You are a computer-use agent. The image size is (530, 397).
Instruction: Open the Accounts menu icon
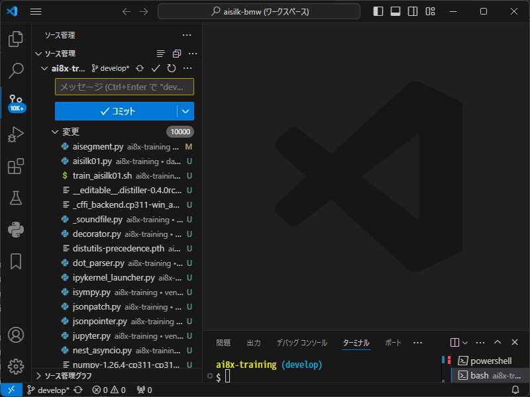pyautogui.click(x=15, y=335)
